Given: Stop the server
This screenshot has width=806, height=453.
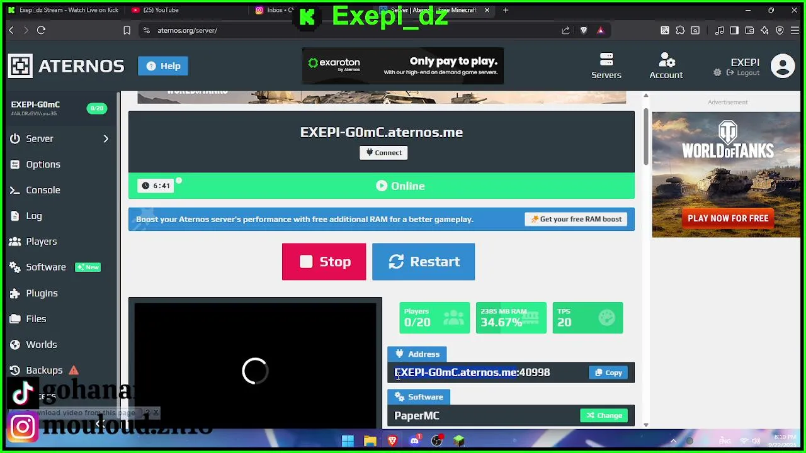Looking at the screenshot, I should coord(324,262).
